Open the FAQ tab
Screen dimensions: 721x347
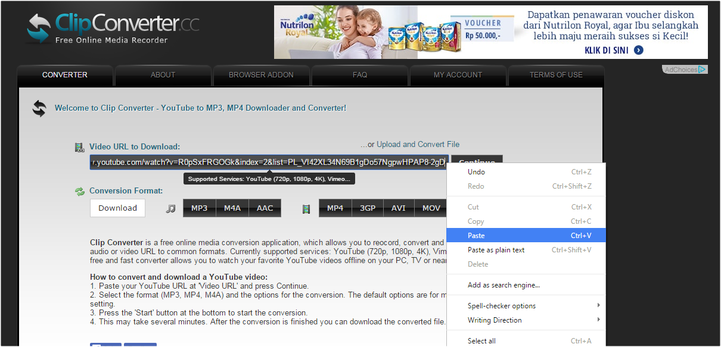pos(360,75)
